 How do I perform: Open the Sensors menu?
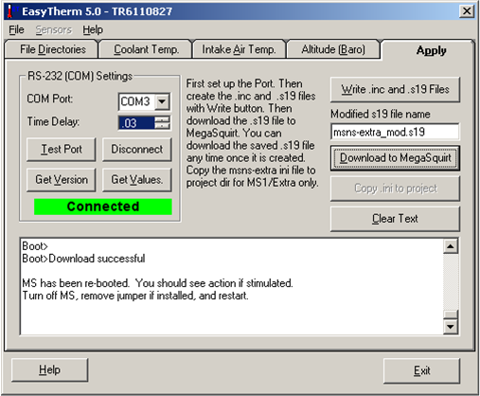[x=53, y=29]
